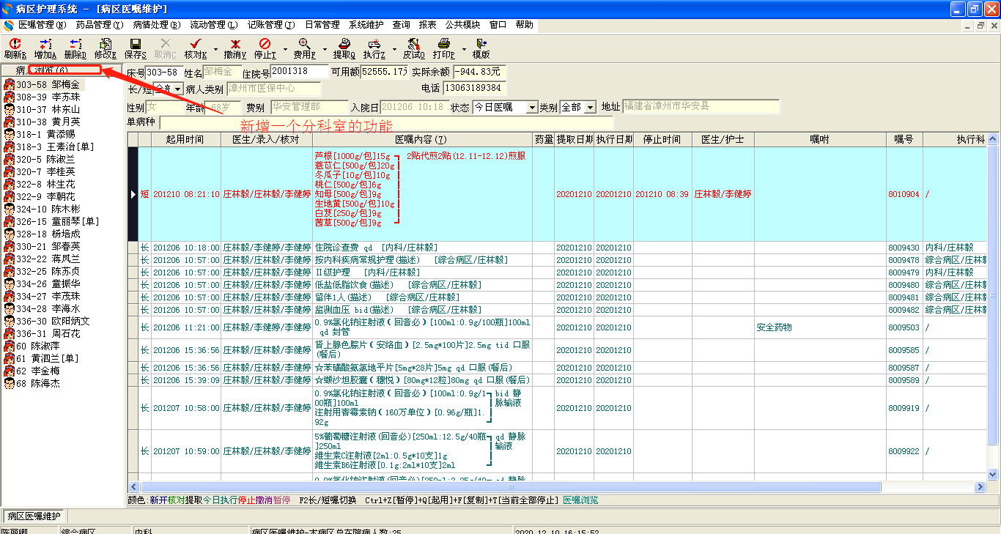The height and width of the screenshot is (534, 1001).
Task: Open the 报表 menu
Action: pos(428,25)
